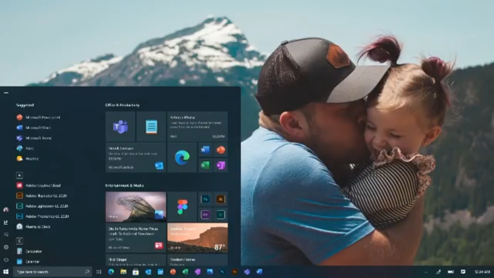494x278 pixels.
Task: Open the letter A index header
Action: pos(20,175)
